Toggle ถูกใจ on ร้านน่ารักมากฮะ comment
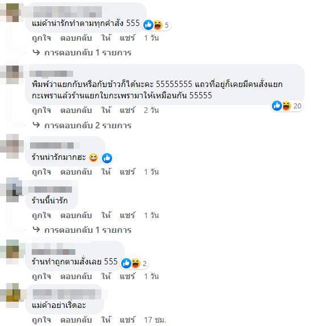 coord(41,172)
